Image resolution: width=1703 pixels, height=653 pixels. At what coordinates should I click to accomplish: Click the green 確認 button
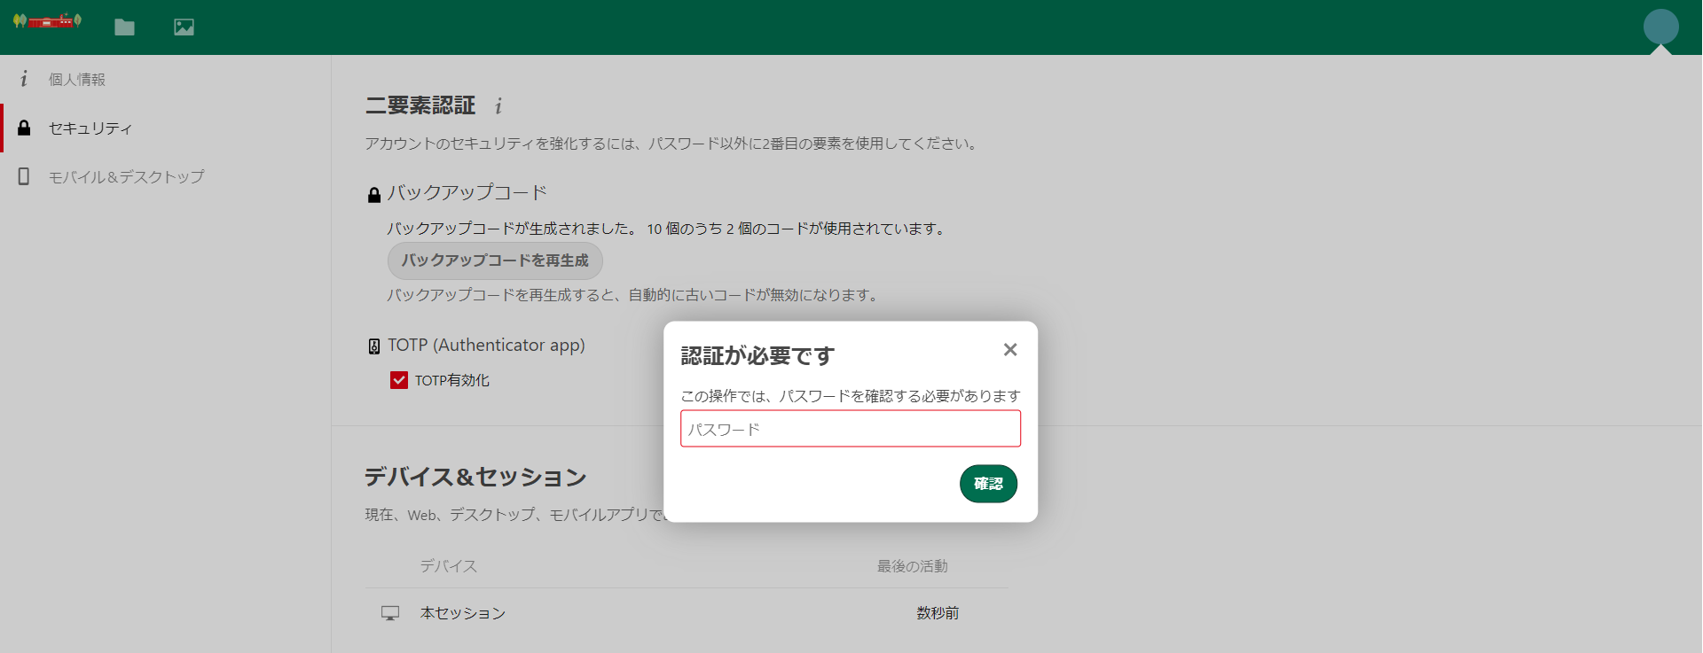(988, 484)
